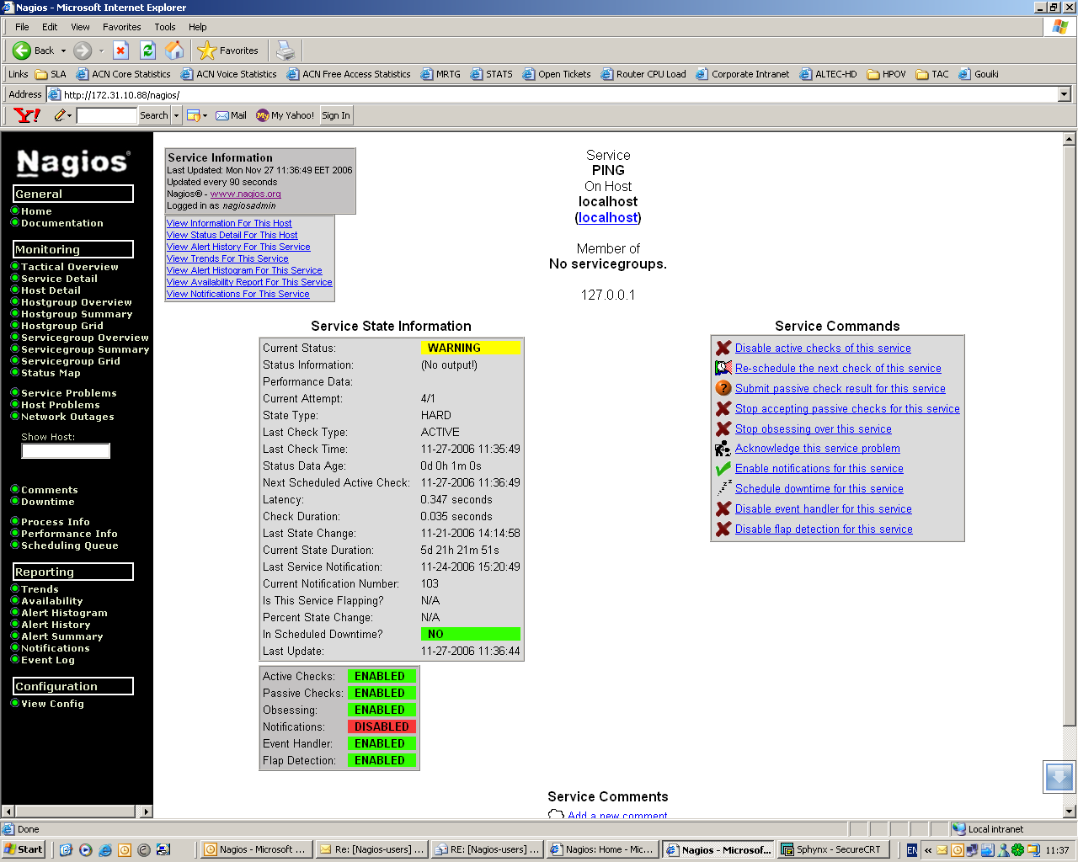
Task: Open the Help menu
Action: tap(198, 27)
